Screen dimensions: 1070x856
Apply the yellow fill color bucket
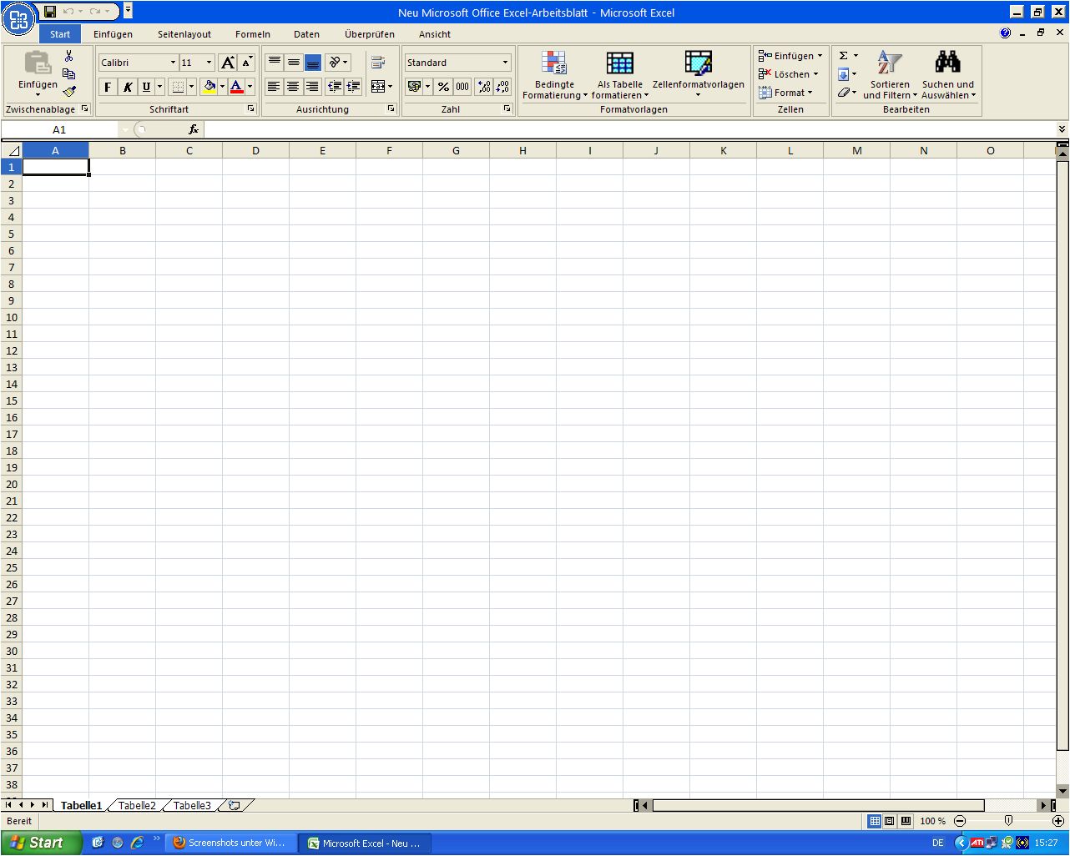209,87
